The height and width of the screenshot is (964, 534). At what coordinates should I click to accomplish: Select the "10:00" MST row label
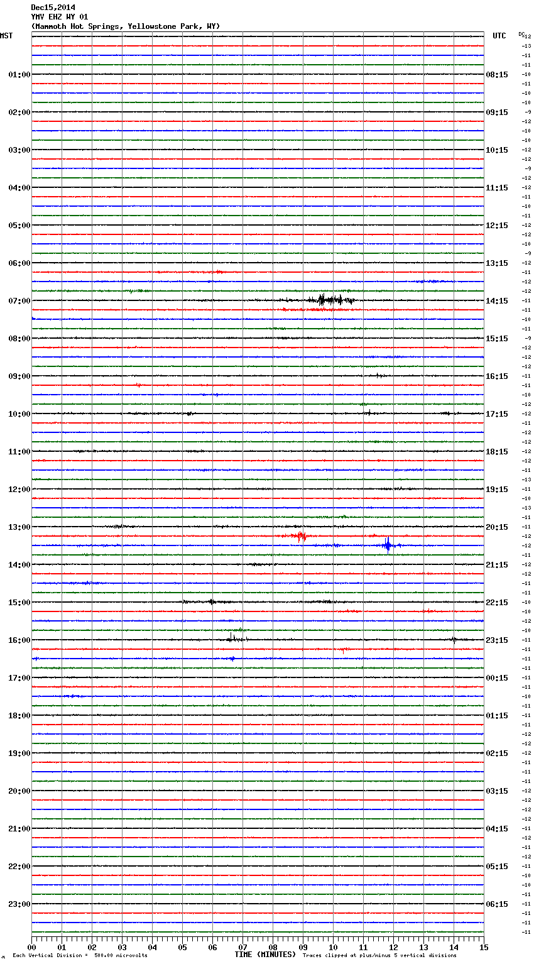point(19,414)
